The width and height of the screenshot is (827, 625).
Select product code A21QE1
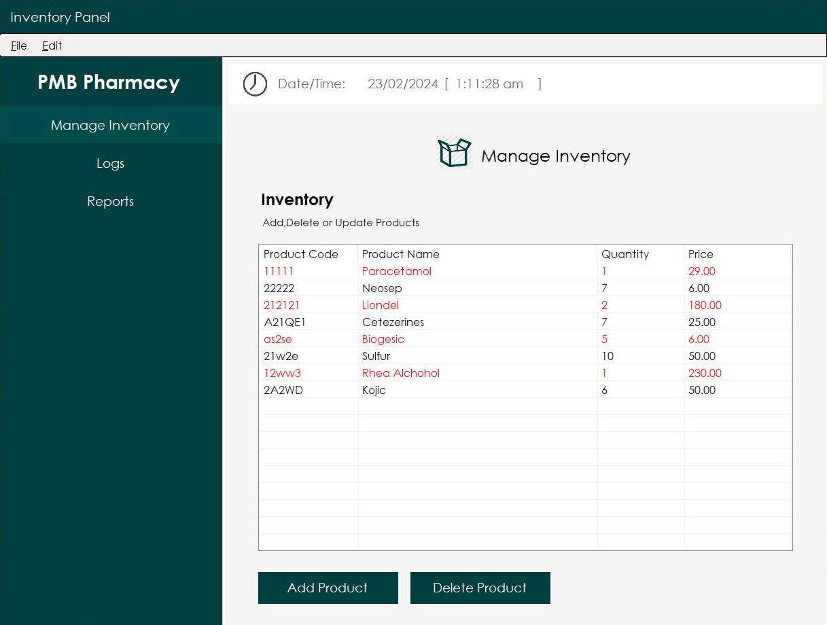point(285,322)
